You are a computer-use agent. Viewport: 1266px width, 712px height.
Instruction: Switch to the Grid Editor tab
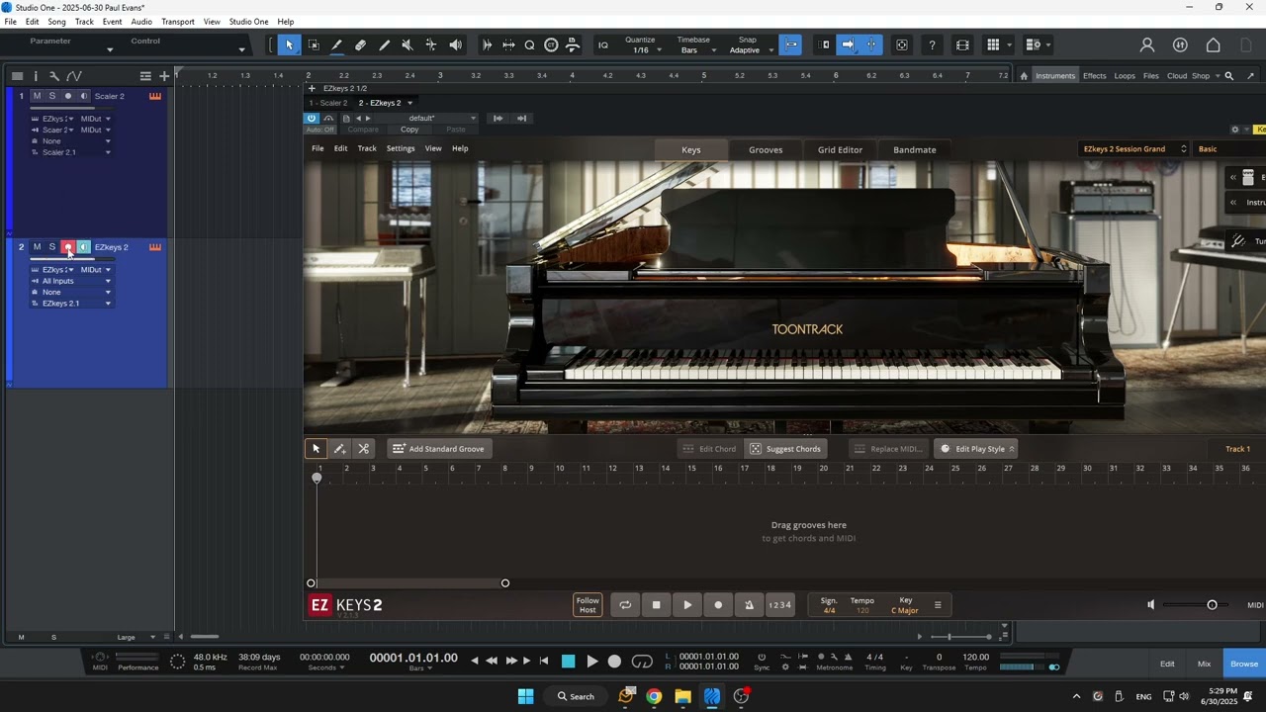click(x=840, y=149)
